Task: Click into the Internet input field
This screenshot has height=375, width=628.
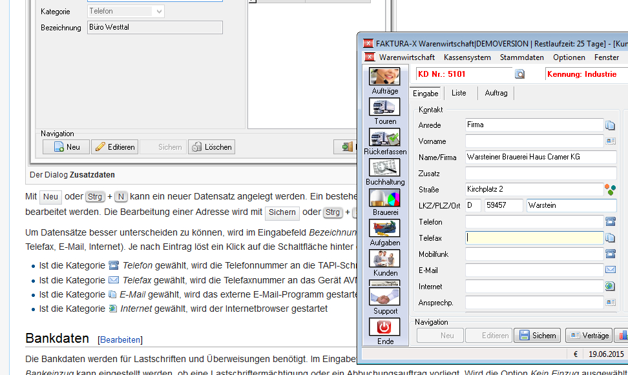Action: pyautogui.click(x=534, y=286)
